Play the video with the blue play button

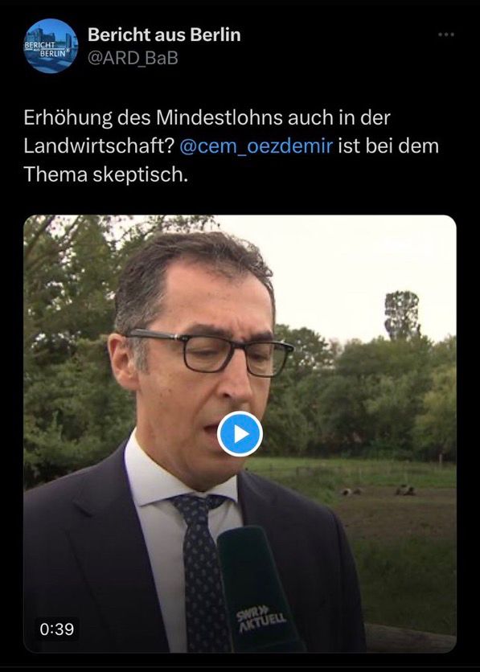240,434
